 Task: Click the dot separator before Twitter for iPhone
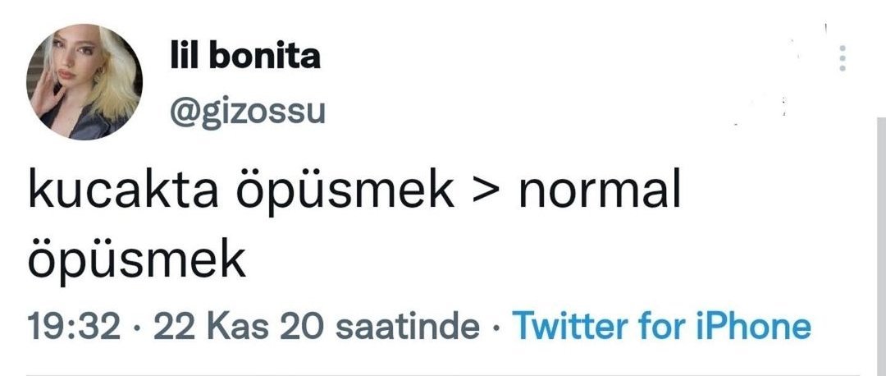tap(496, 328)
